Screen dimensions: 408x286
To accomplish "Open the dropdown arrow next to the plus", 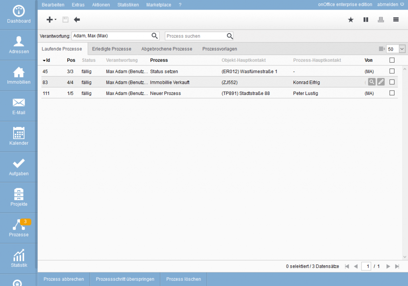I will point(55,20).
